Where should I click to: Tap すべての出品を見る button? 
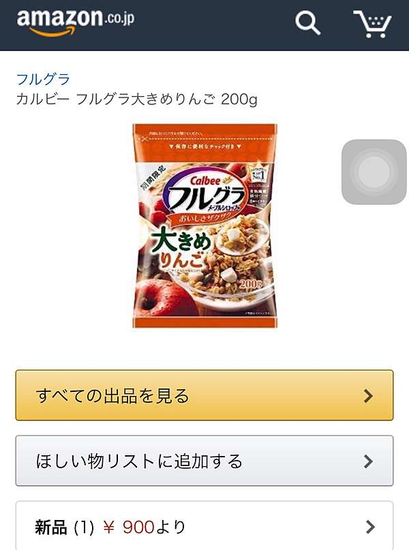coord(204,395)
